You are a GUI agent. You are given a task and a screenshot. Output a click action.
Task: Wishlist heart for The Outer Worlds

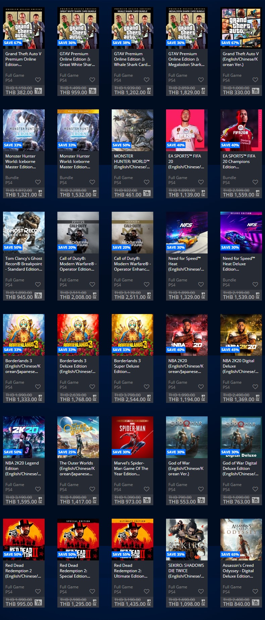[92, 489]
